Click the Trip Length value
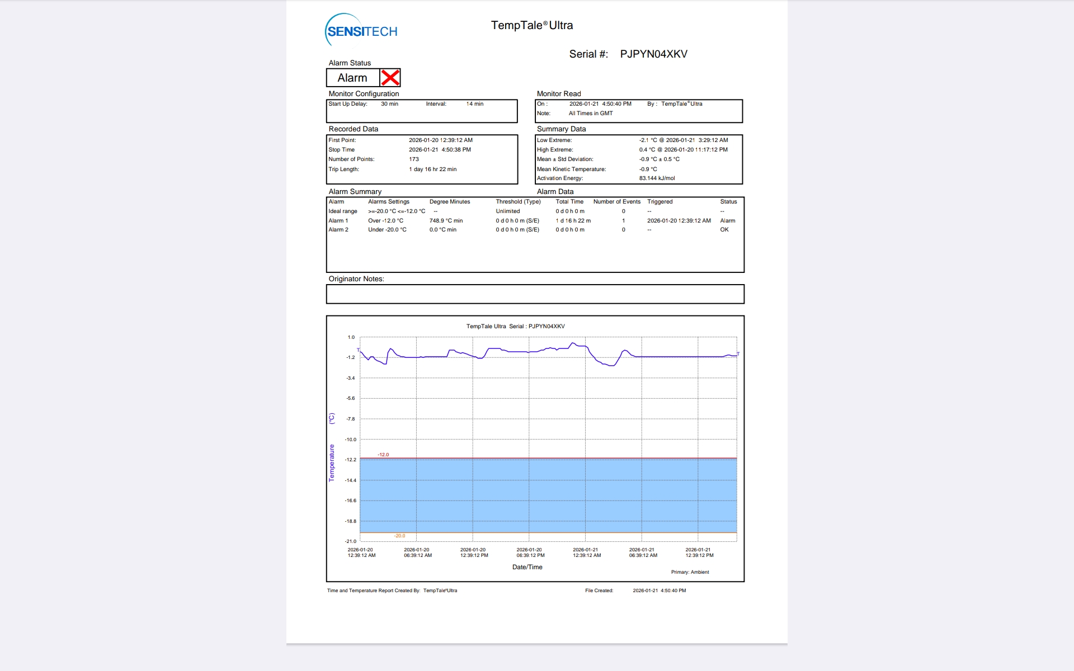This screenshot has width=1074, height=671. pos(432,169)
